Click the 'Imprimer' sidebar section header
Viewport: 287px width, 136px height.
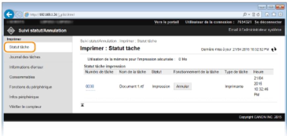14,39
